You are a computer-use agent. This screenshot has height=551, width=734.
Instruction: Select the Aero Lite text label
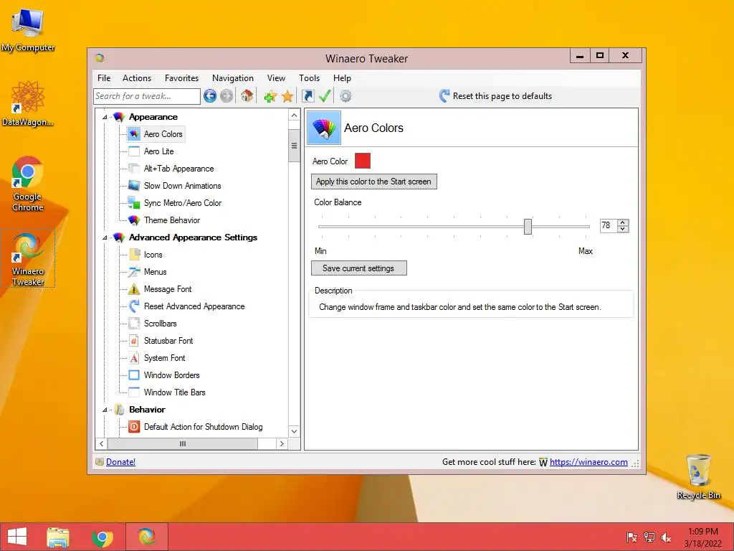tap(159, 151)
